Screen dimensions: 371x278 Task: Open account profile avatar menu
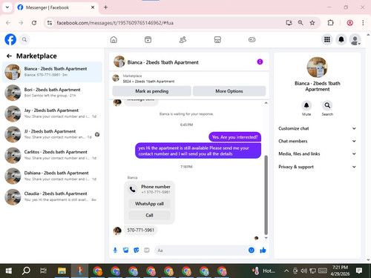(x=355, y=40)
